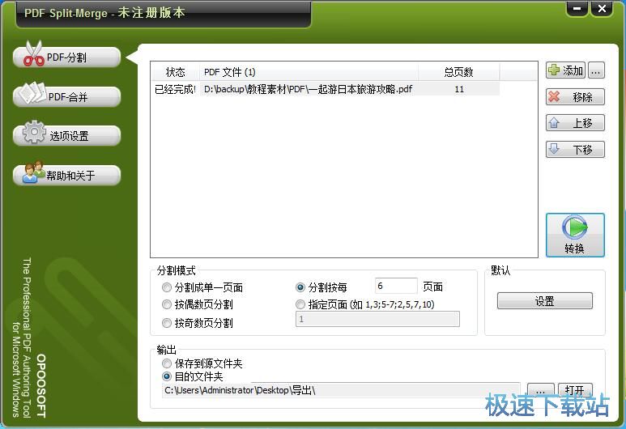Click the up arrow icon on 上移
The height and width of the screenshot is (429, 626).
click(554, 122)
